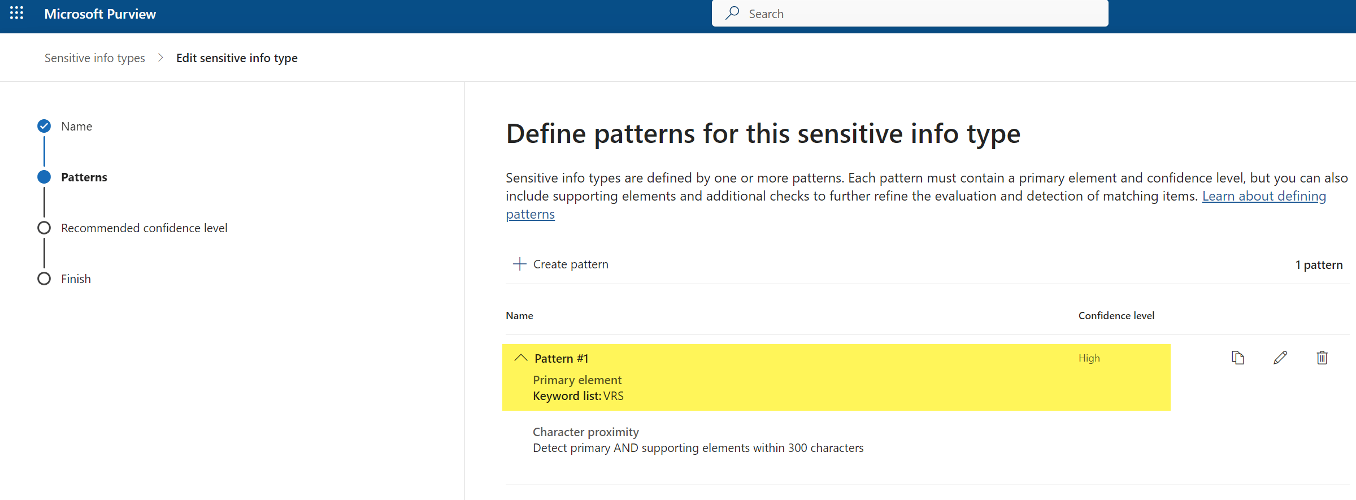The width and height of the screenshot is (1356, 500).
Task: Click the Microsoft Purview title
Action: [x=100, y=14]
